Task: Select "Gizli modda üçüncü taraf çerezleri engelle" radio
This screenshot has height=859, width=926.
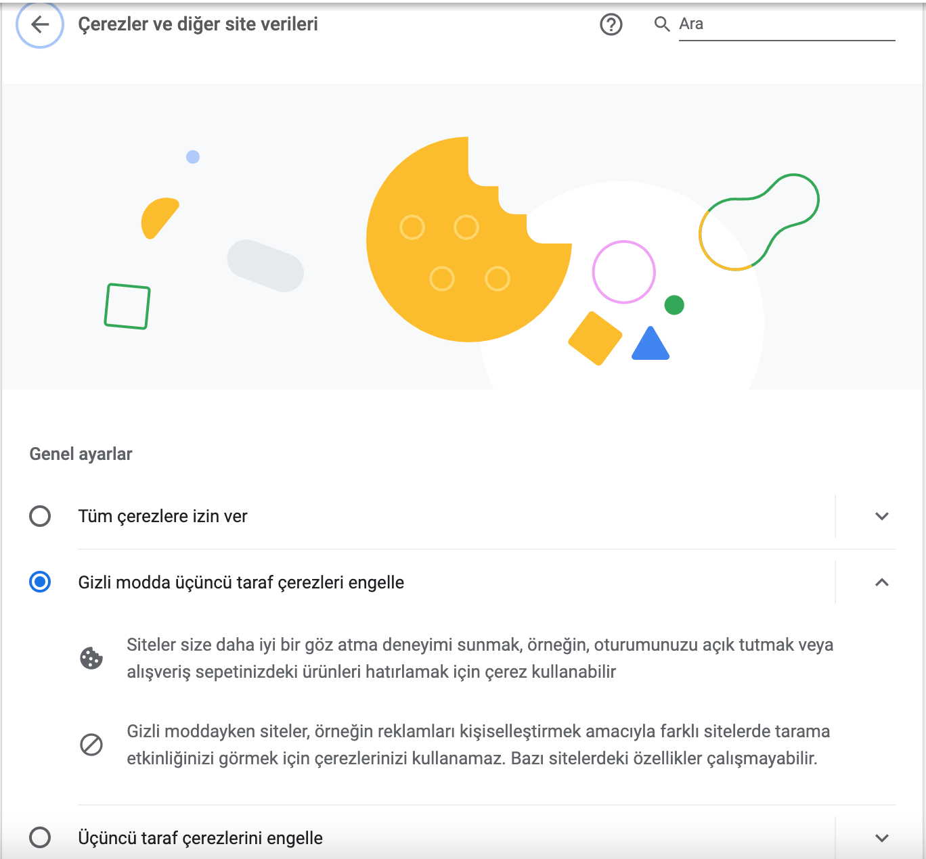Action: coord(40,582)
